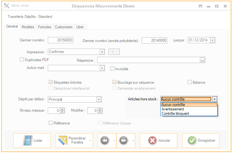The width and height of the screenshot is (232, 153).
Task: Expand the Impression dropdown
Action: 102,52
